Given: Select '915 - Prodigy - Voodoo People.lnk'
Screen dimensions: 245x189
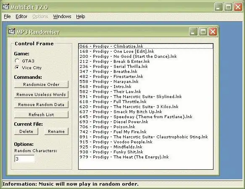Looking at the screenshot, I should point(146,142).
